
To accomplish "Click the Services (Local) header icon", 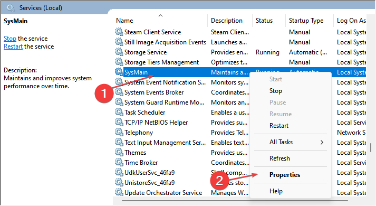I will point(11,8).
